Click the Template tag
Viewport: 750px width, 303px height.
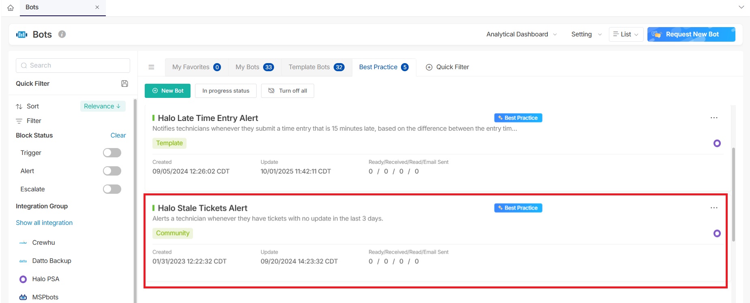169,143
